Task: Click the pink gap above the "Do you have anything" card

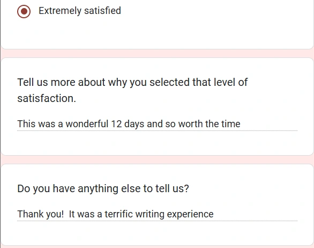Action: 157,160
